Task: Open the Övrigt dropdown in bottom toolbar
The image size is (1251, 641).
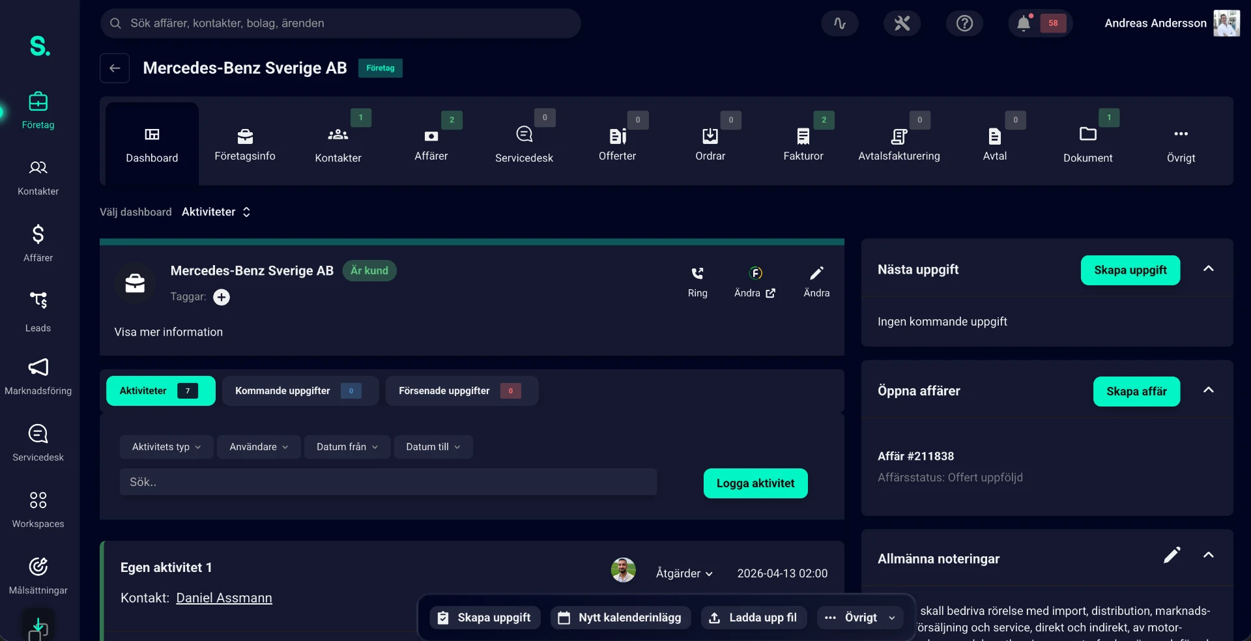Action: click(860, 618)
